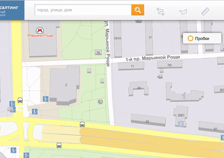Focus the город, улица, дом search field
The width and height of the screenshot is (224, 158).
[x=83, y=10]
